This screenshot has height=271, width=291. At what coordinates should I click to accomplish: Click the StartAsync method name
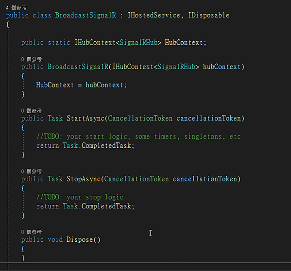pyautogui.click(x=86, y=119)
